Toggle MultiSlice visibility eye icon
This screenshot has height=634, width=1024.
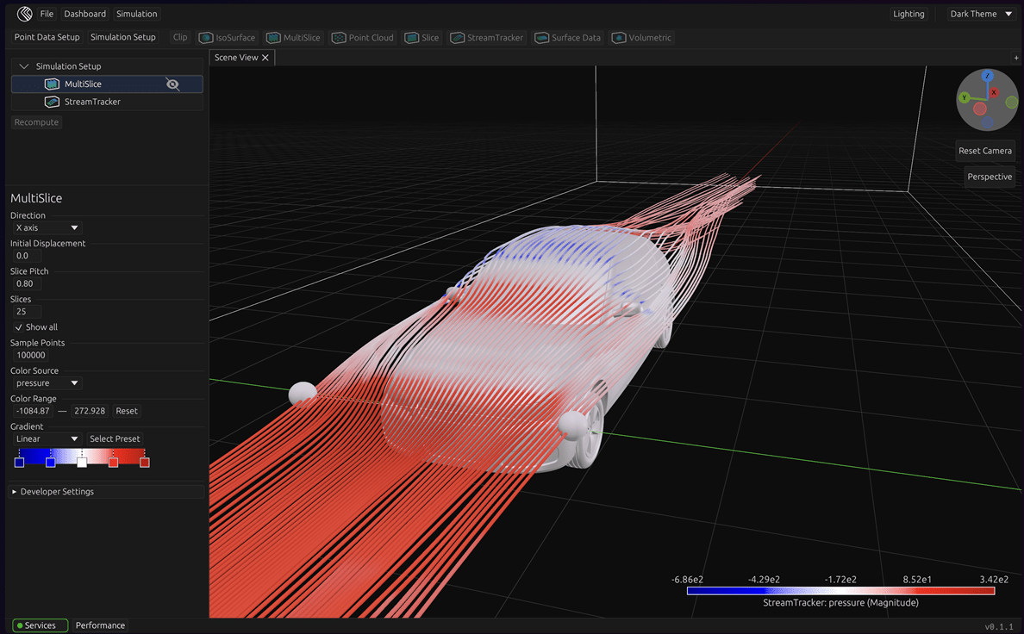coord(172,84)
